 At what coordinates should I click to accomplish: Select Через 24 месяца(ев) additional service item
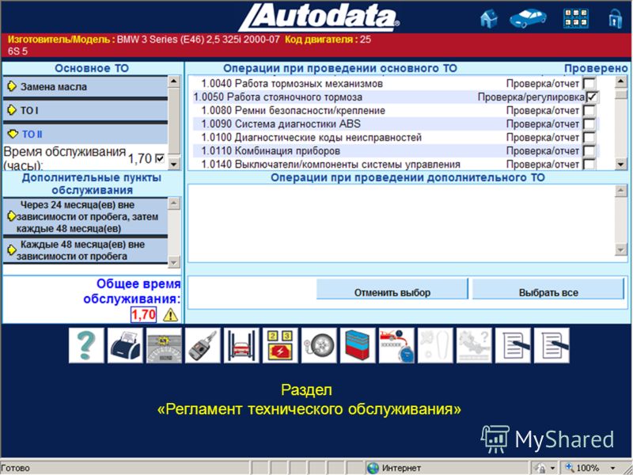(85, 216)
